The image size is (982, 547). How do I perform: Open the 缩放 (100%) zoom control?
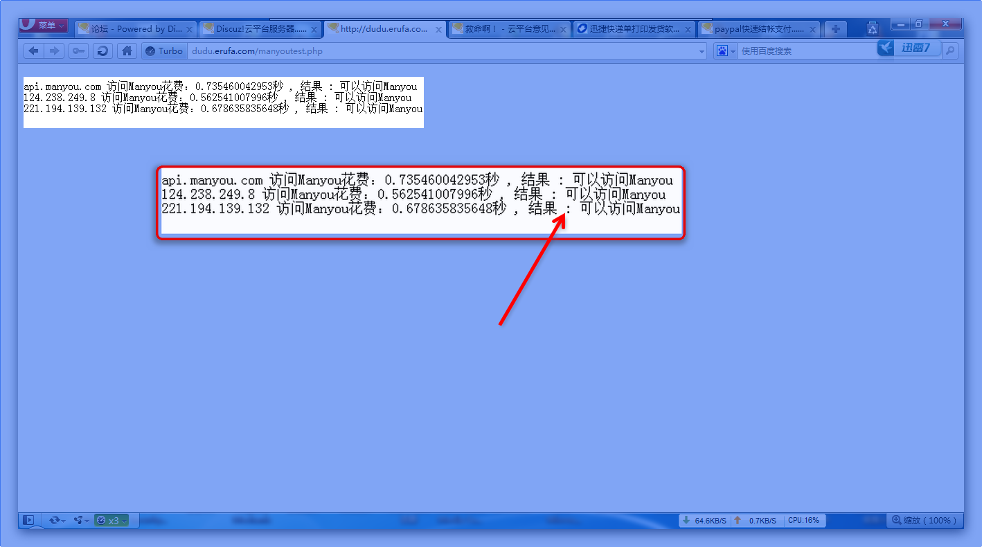tap(924, 521)
